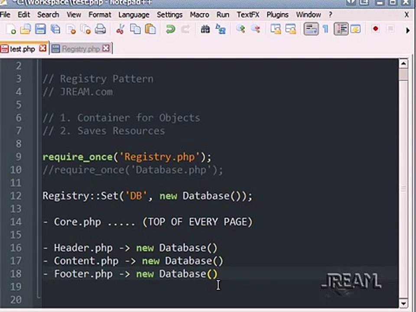Open the ? help menu
The width and height of the screenshot is (416, 312).
(x=330, y=15)
